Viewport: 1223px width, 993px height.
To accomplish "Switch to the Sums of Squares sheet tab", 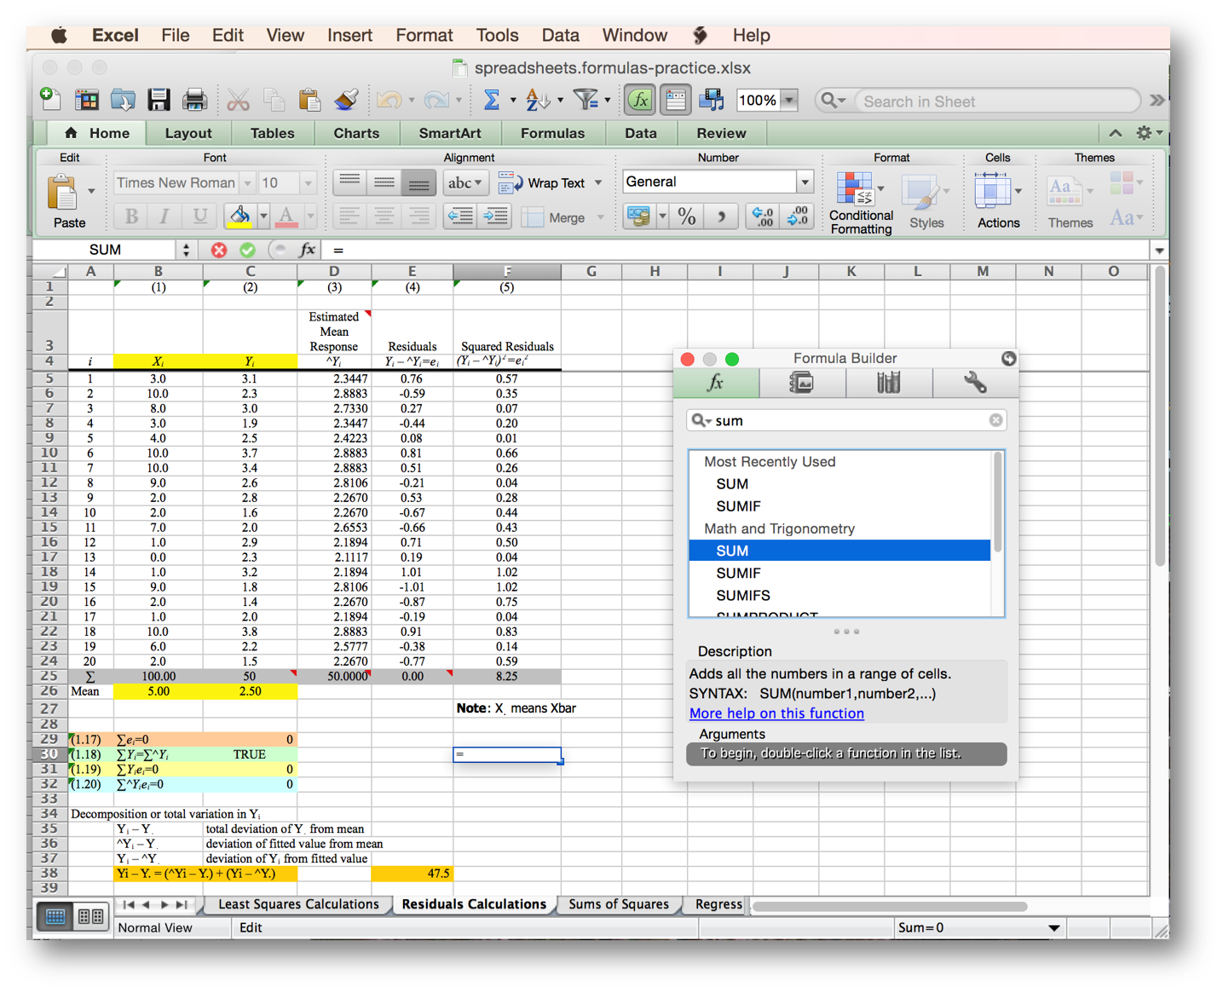I will coord(619,904).
